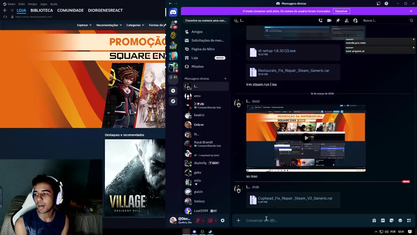Show hidden tray icons chevron
417x235 pixels.
tap(376, 232)
